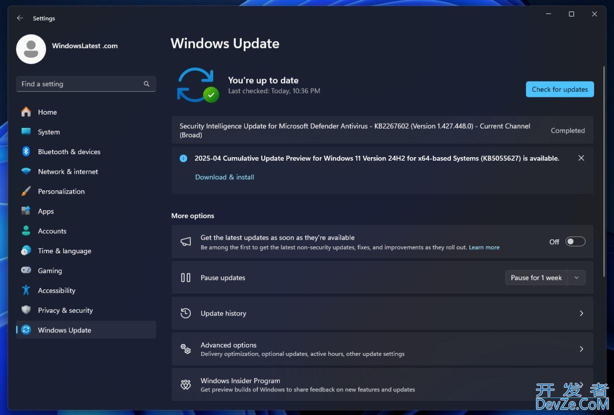
Task: Click the Pause for 1 week button
Action: pos(536,278)
